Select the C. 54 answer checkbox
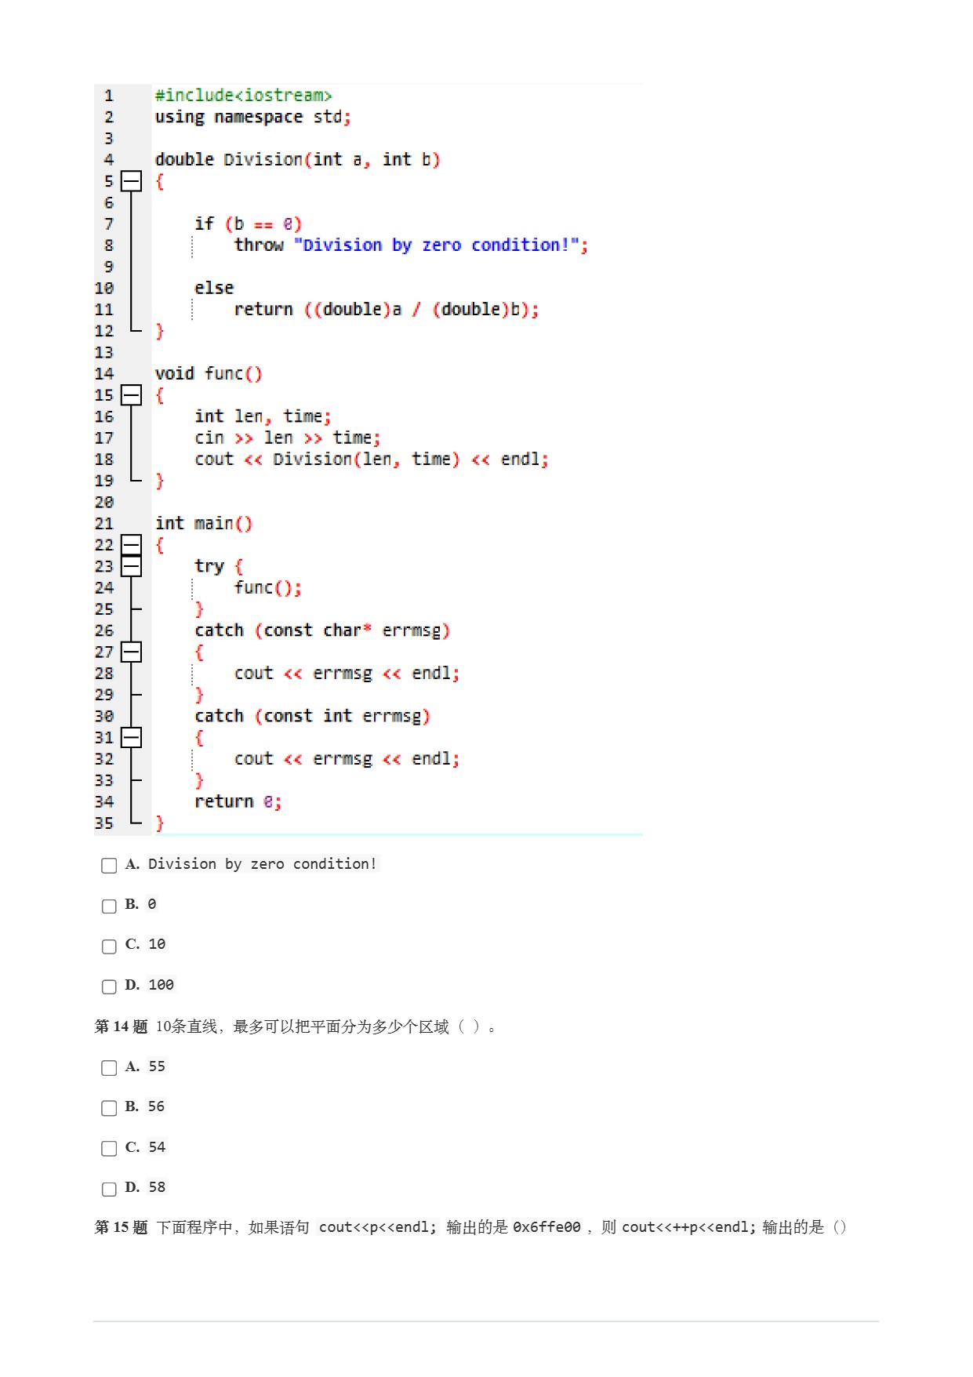This screenshot has width=973, height=1377. pyautogui.click(x=109, y=1148)
